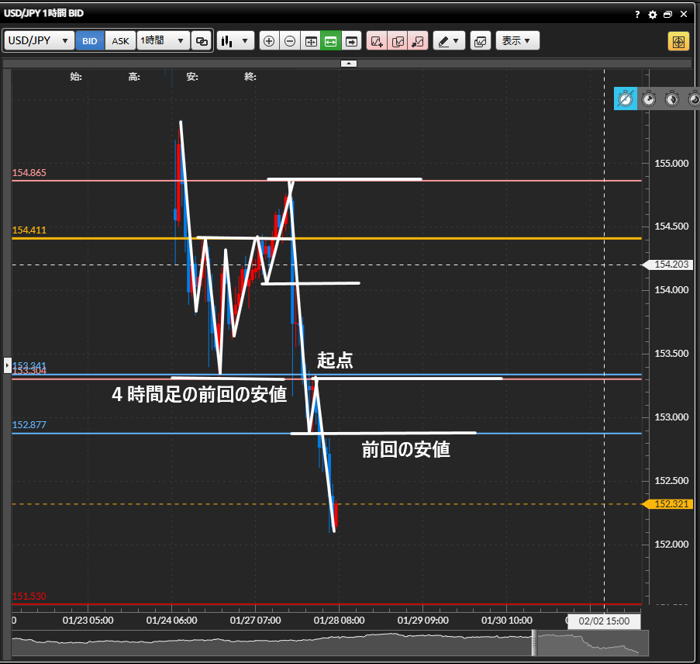Open the 1時間 timeframe dropdown
Viewport: 700px width, 664px height.
point(163,41)
